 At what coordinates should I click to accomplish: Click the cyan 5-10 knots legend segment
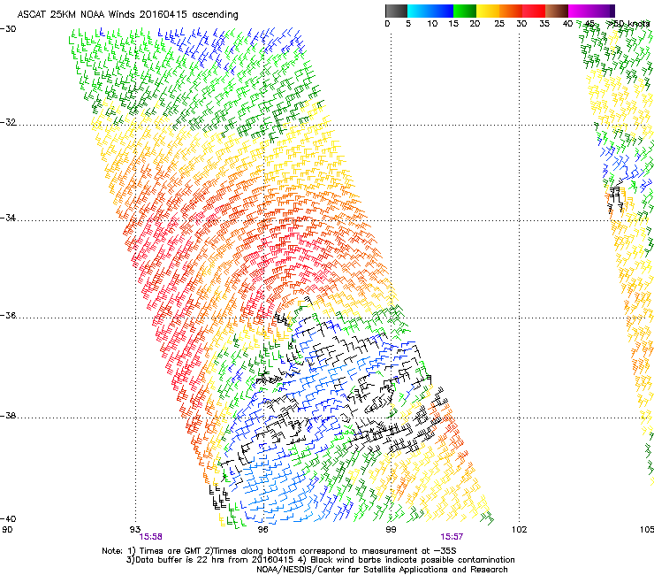(x=418, y=11)
